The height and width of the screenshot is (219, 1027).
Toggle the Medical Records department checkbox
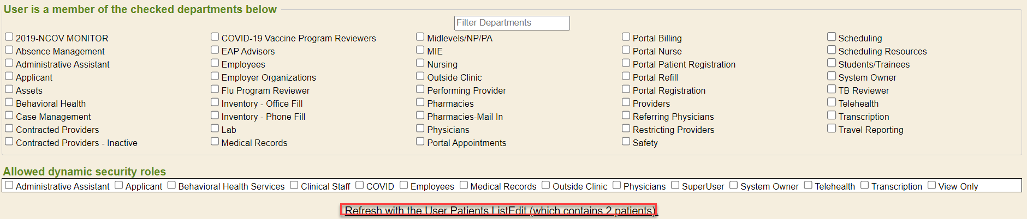(215, 142)
